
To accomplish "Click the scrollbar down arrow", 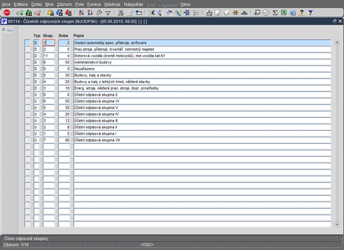I will (337, 224).
